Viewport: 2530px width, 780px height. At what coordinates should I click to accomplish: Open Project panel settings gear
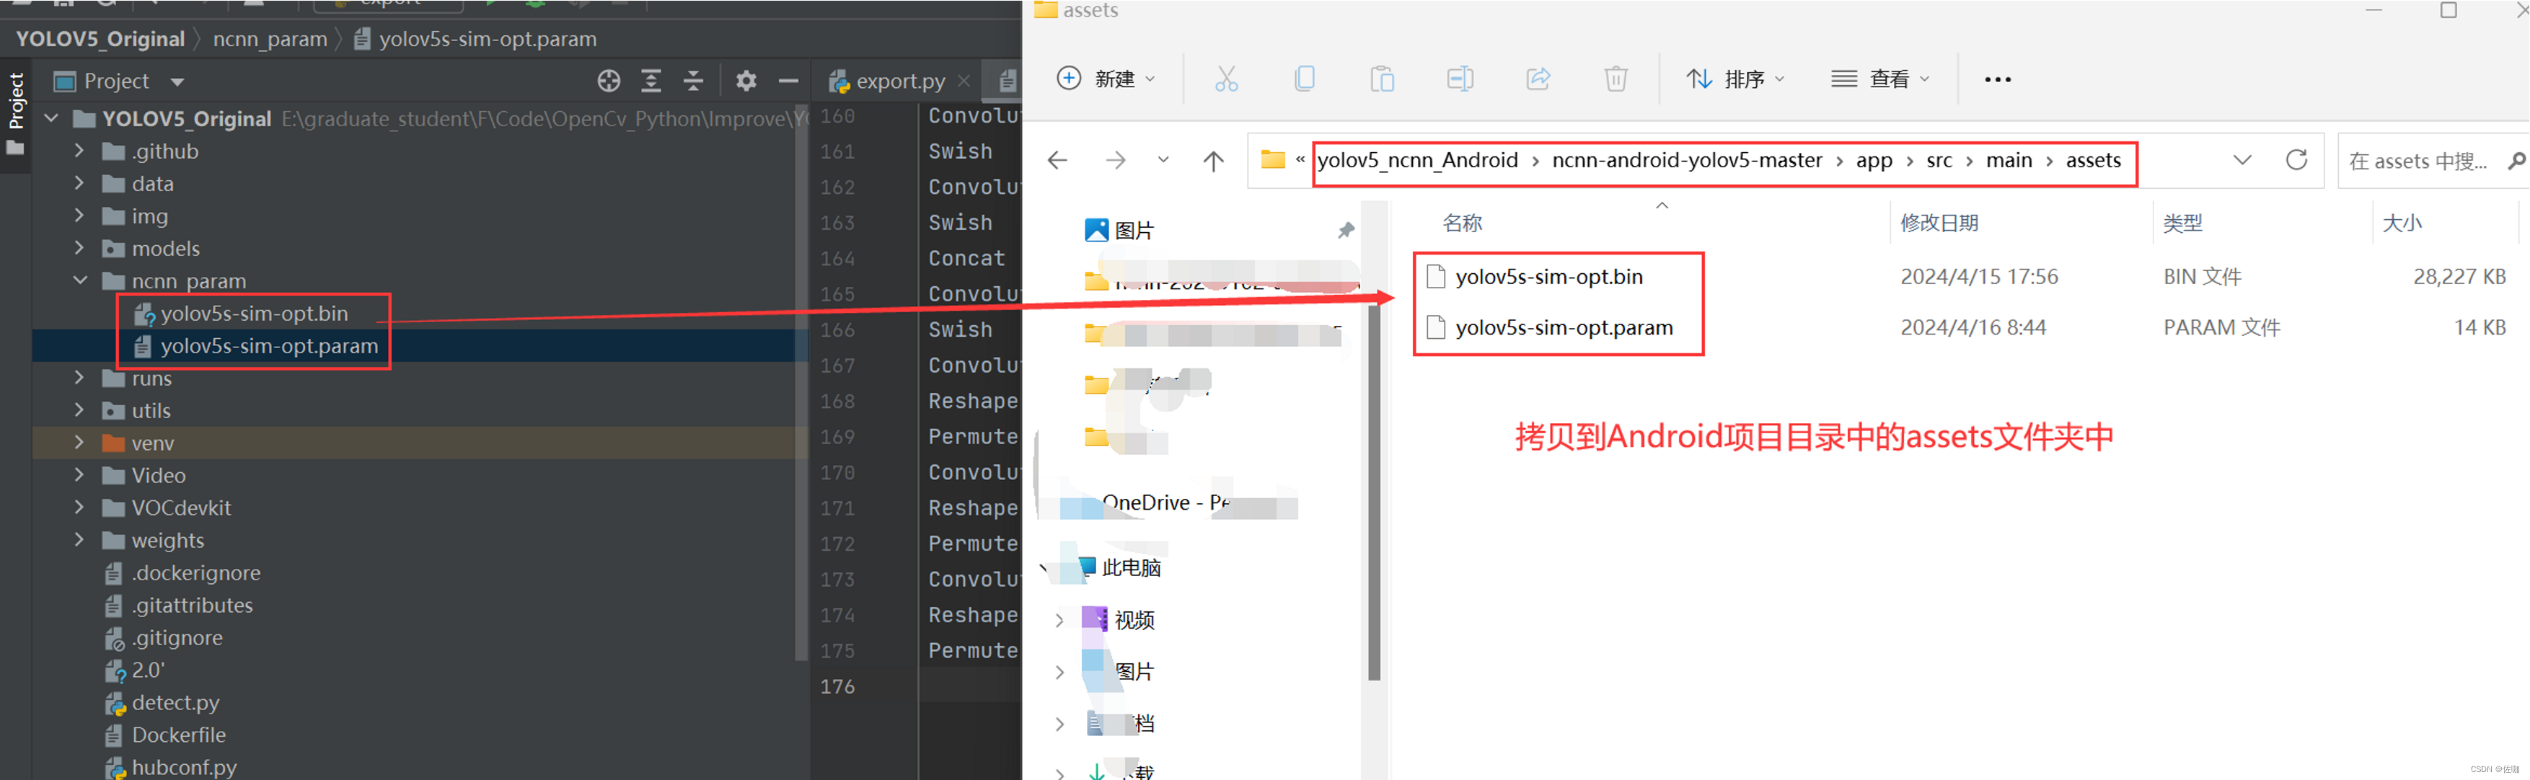[746, 81]
